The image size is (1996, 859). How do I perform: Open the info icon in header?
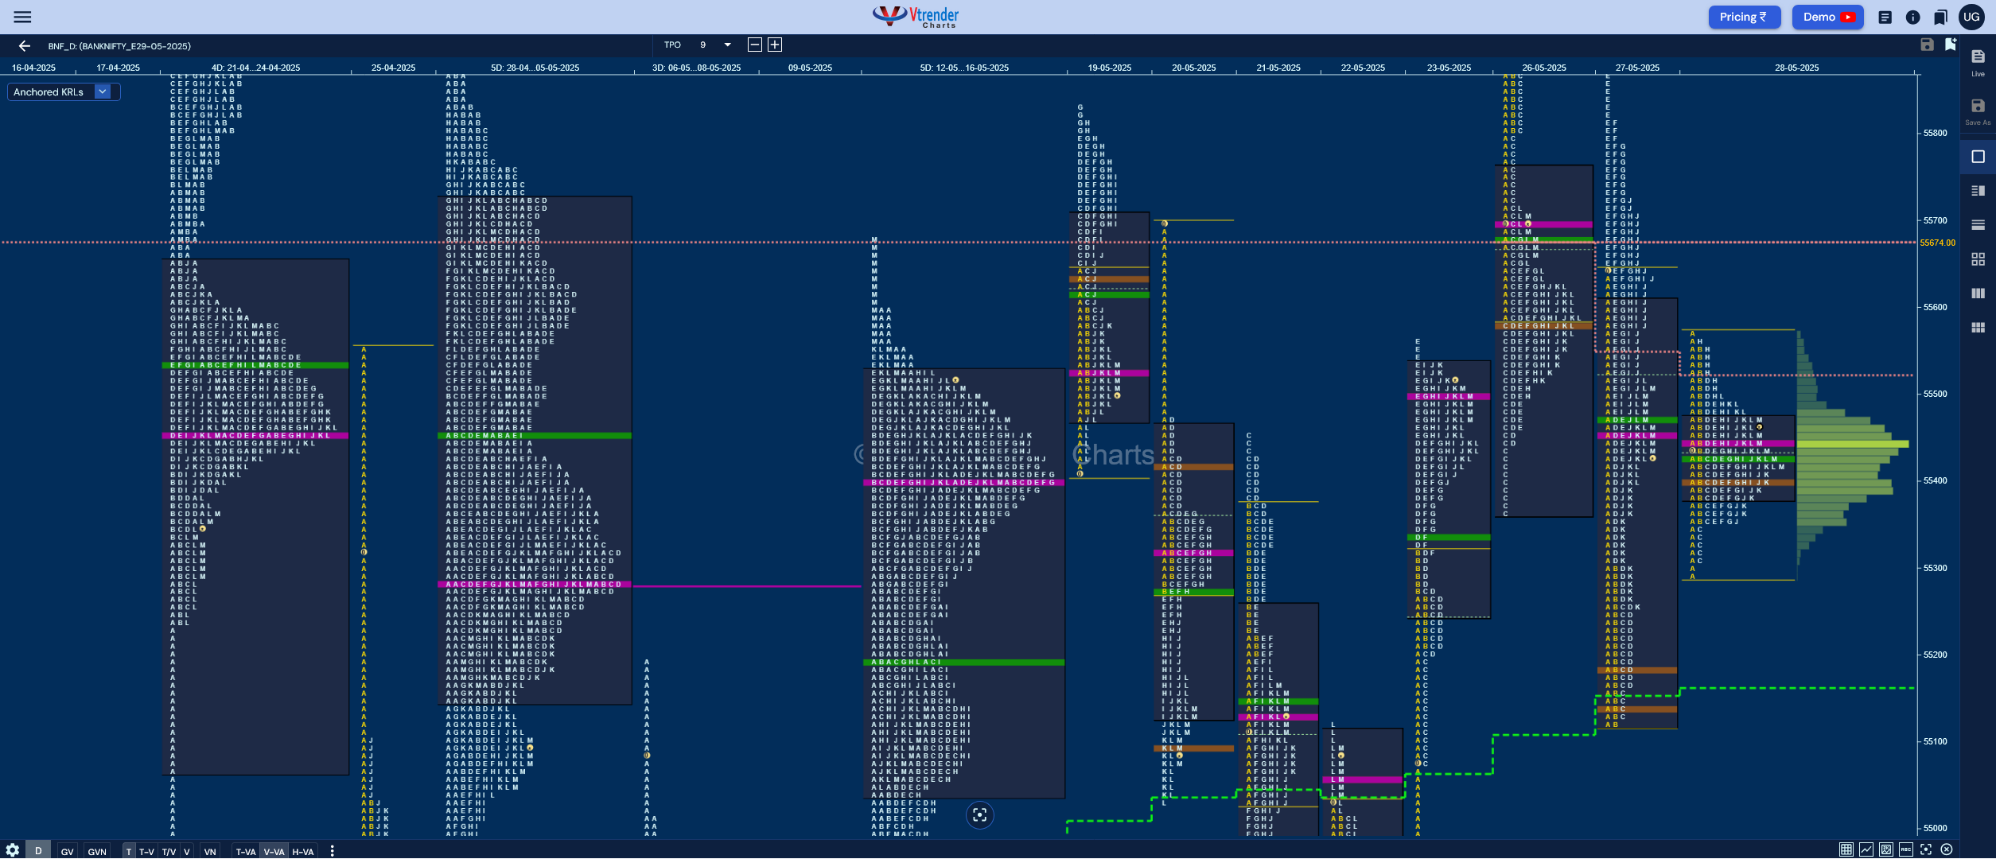click(1912, 17)
